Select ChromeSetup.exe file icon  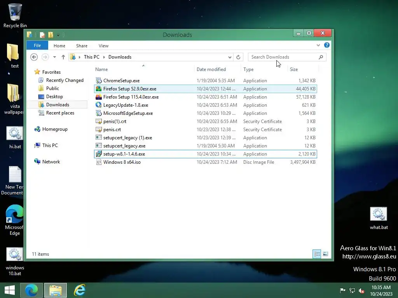99,81
